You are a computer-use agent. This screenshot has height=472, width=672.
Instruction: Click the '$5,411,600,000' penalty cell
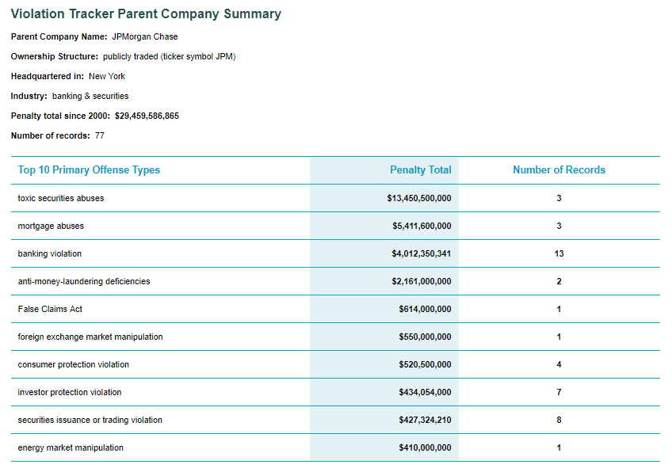(422, 226)
